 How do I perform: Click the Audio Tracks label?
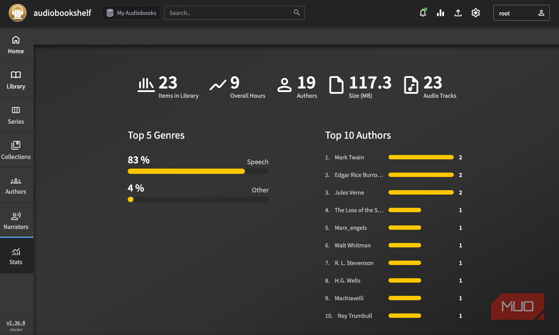click(440, 96)
